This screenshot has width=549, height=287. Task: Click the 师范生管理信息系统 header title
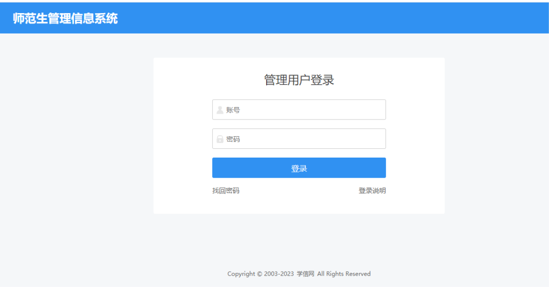(65, 18)
